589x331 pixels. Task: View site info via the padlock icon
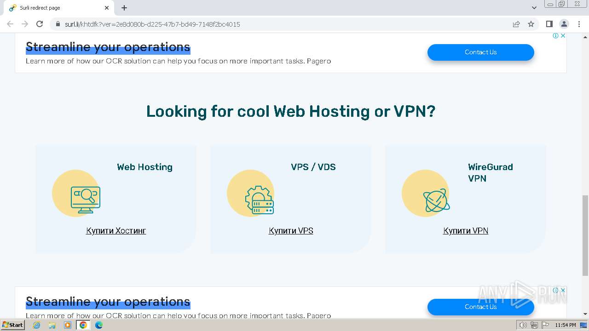(x=58, y=24)
